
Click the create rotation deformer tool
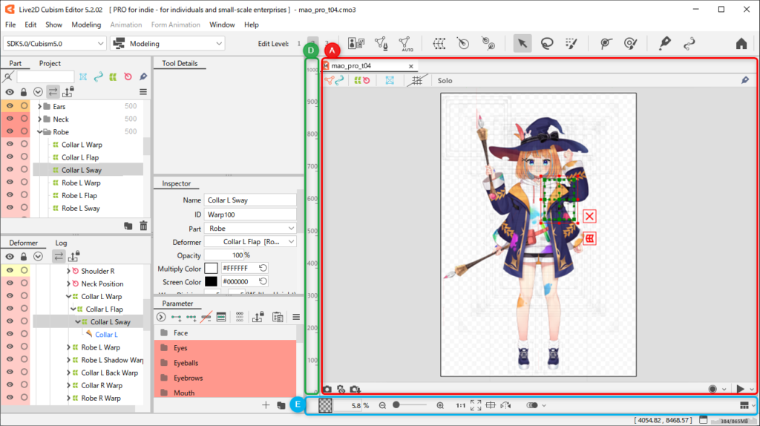pos(463,44)
